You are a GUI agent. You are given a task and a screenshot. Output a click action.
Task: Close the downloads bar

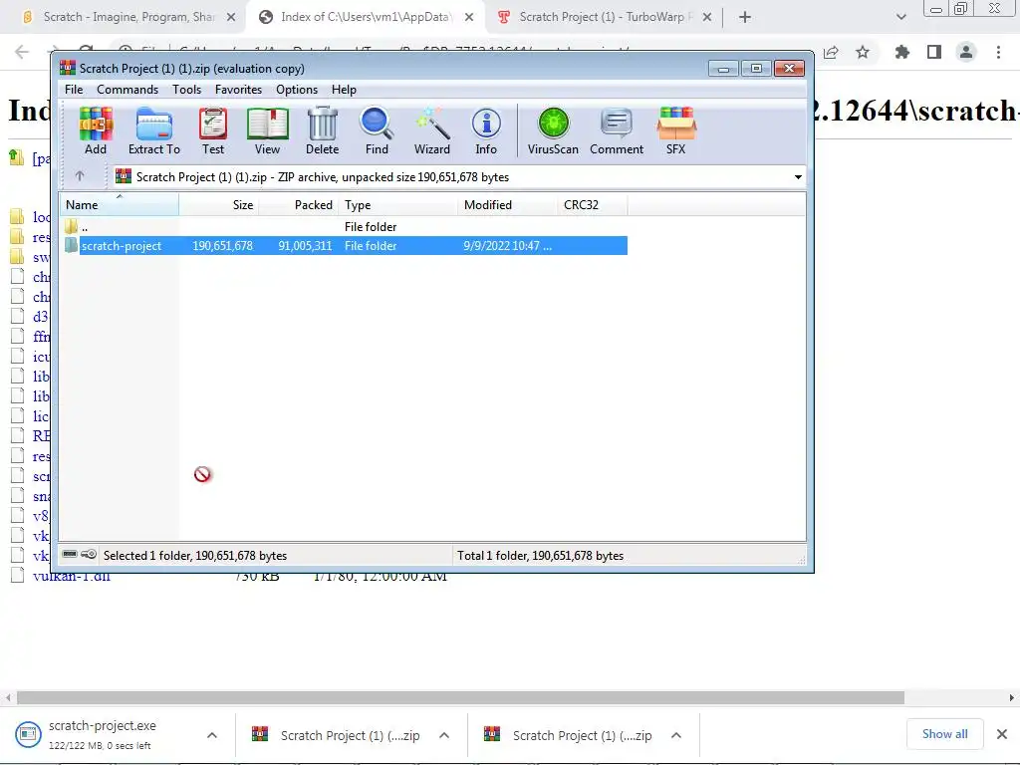[1002, 734]
